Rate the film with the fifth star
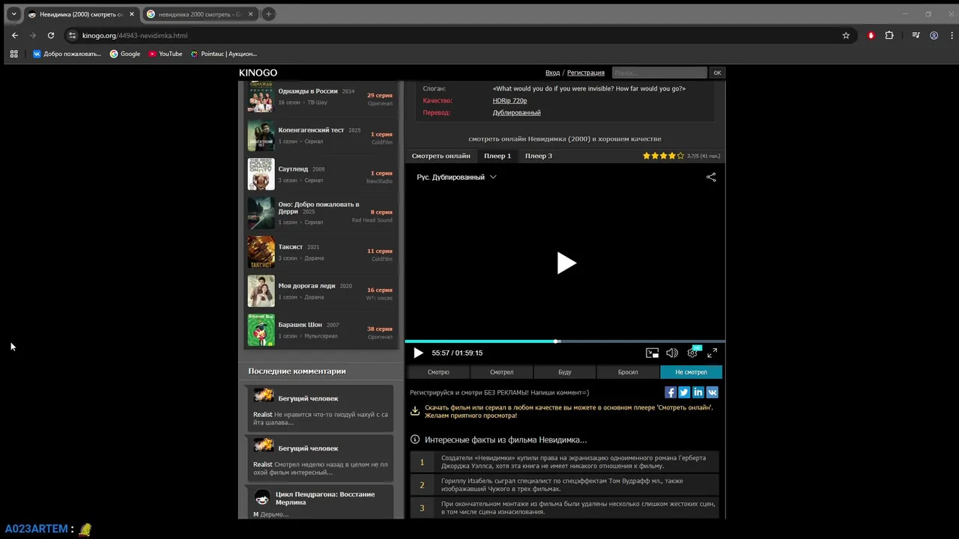Image resolution: width=959 pixels, height=539 pixels. pos(680,156)
